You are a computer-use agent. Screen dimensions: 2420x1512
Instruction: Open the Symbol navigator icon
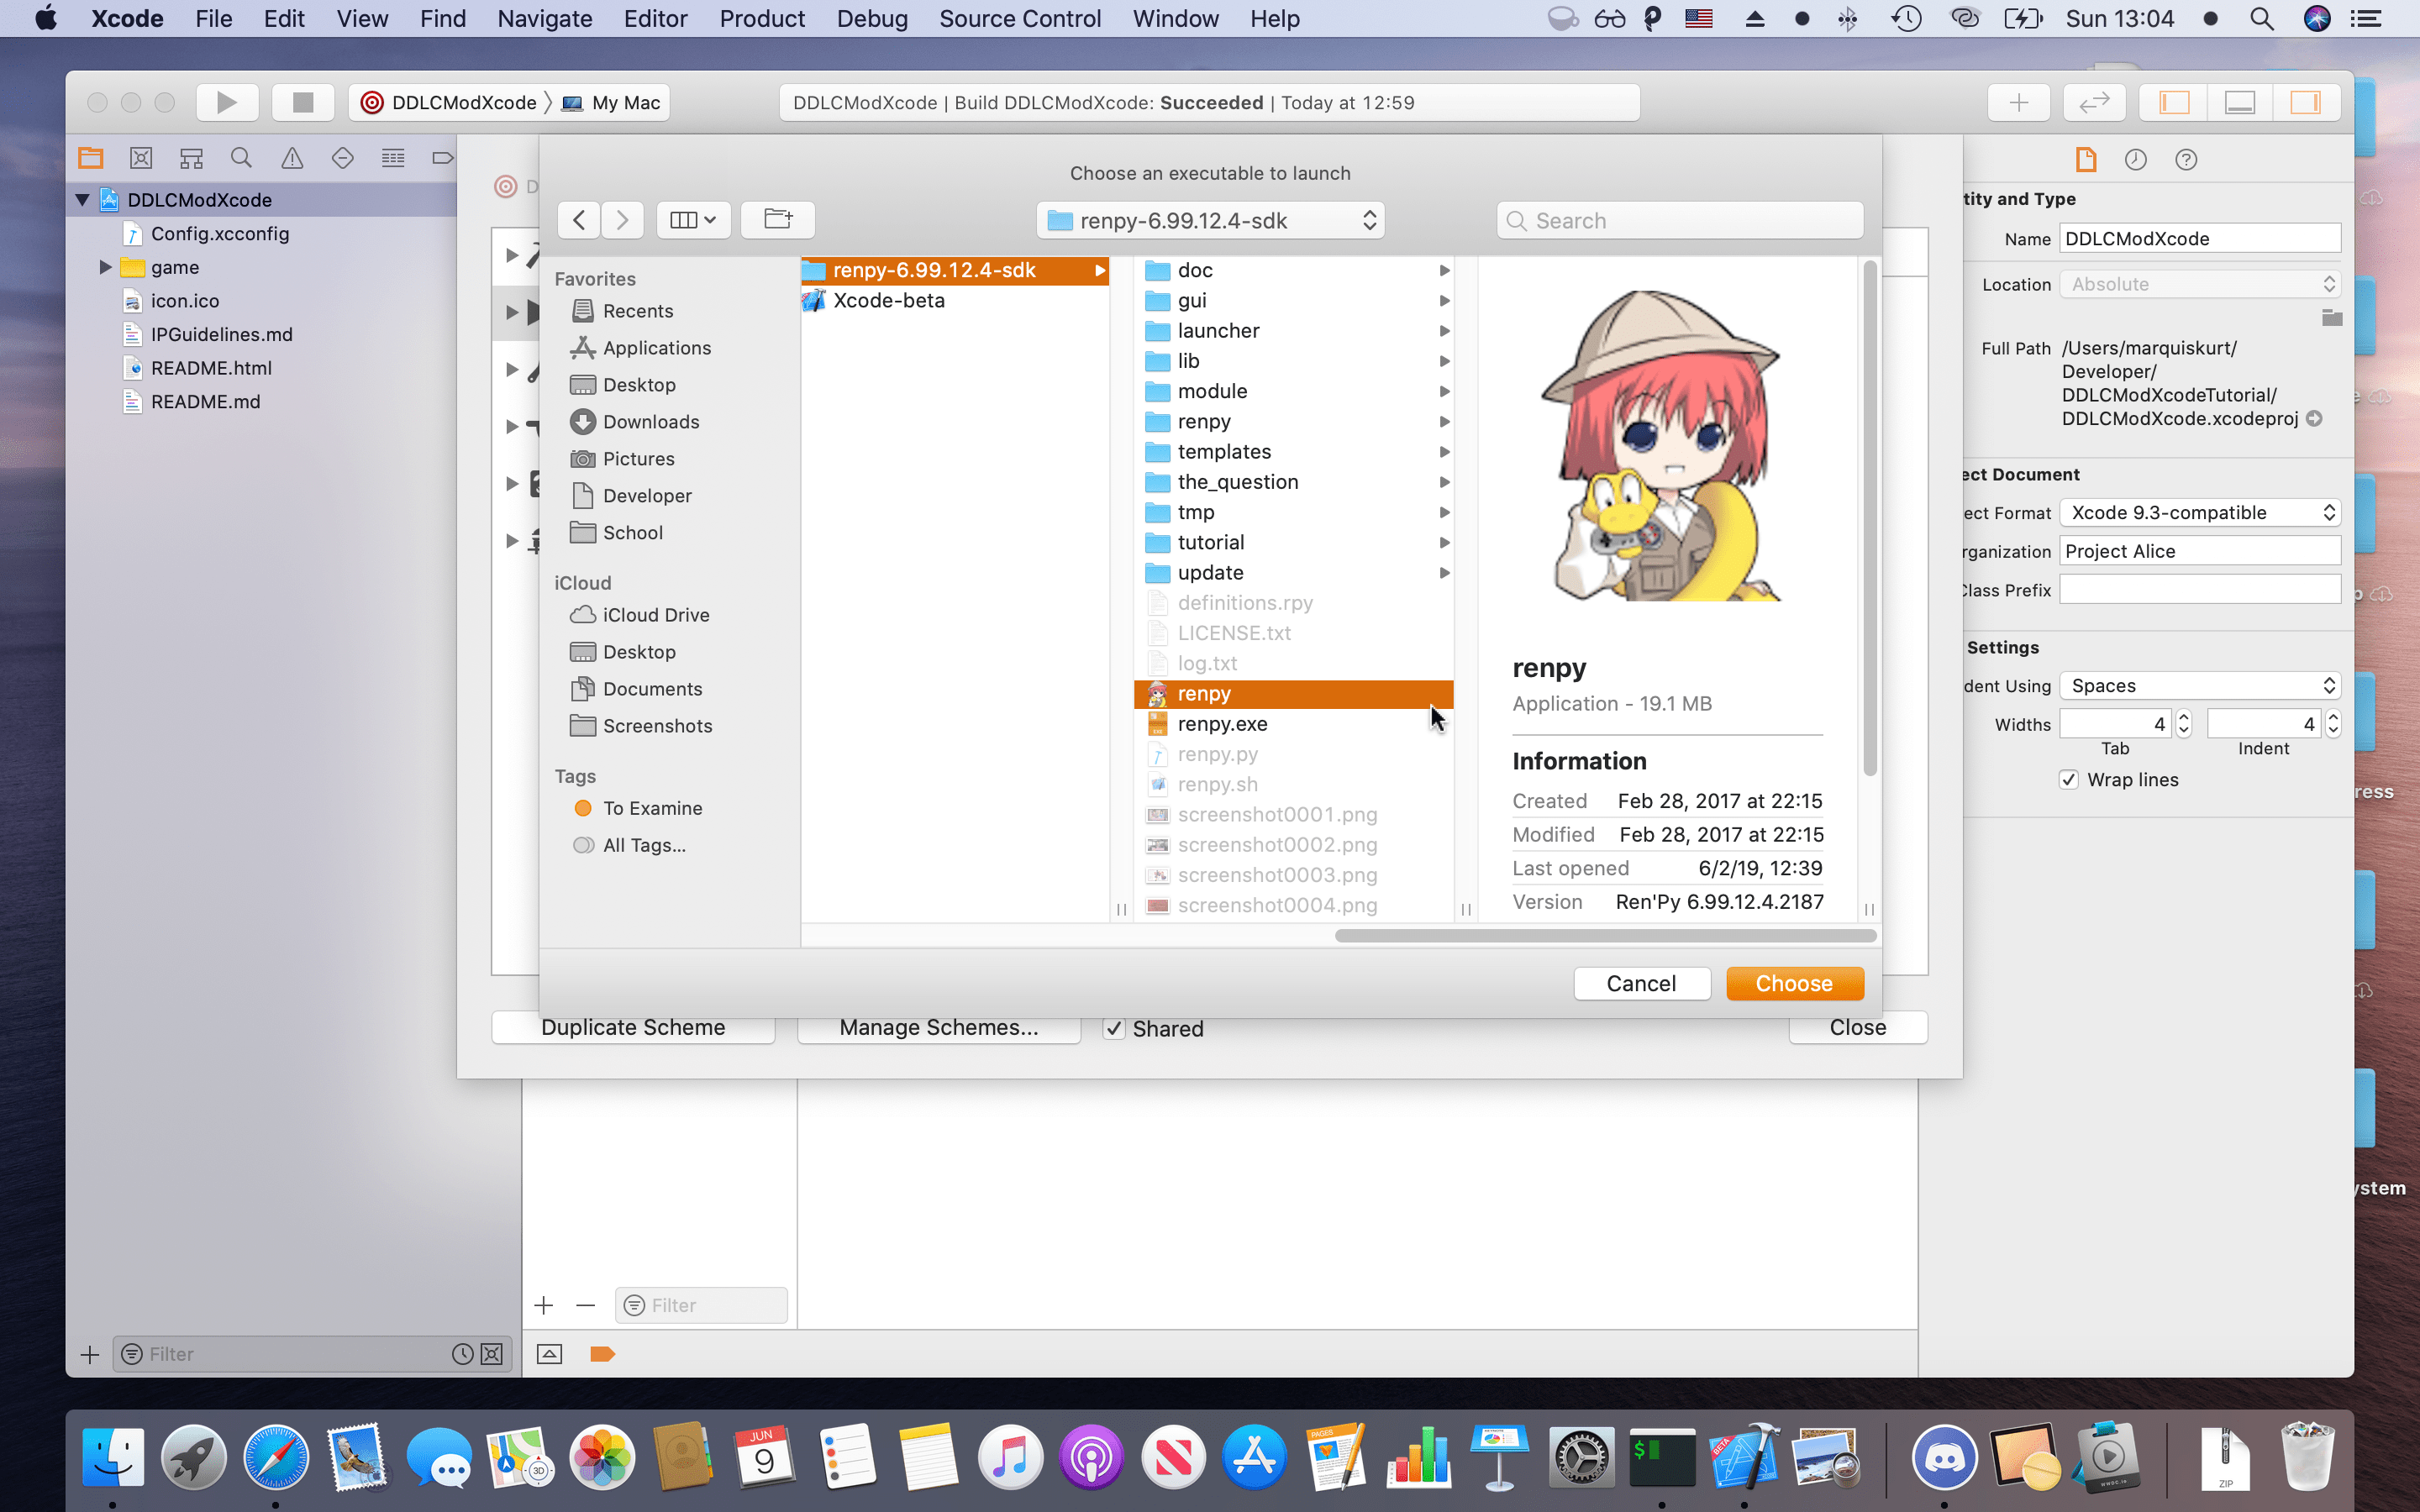point(191,158)
